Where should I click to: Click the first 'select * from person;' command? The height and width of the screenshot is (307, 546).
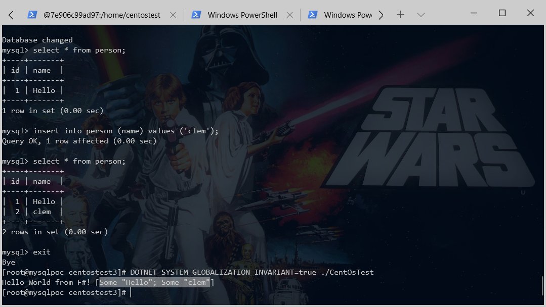(79, 50)
